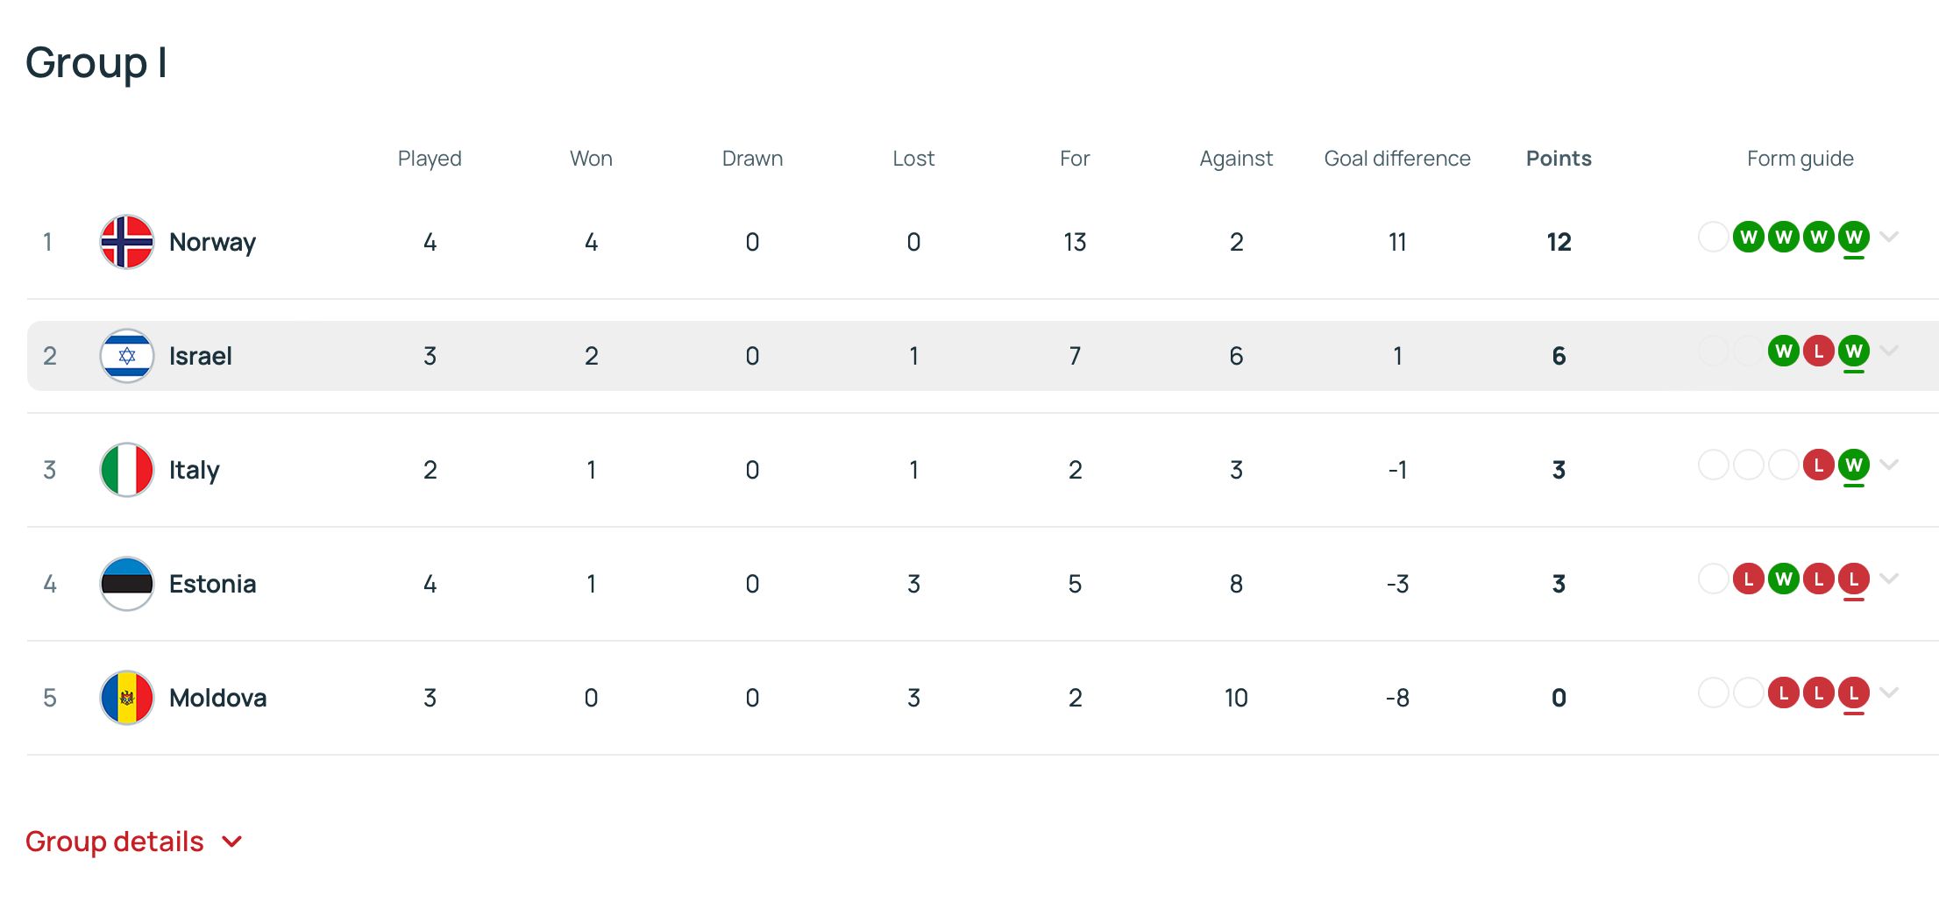Open the Moldova team link
This screenshot has width=1939, height=902.
click(217, 698)
